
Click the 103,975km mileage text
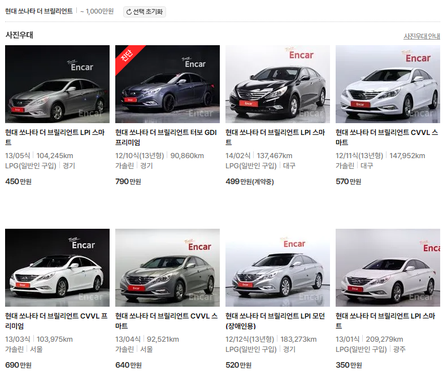coord(54,339)
